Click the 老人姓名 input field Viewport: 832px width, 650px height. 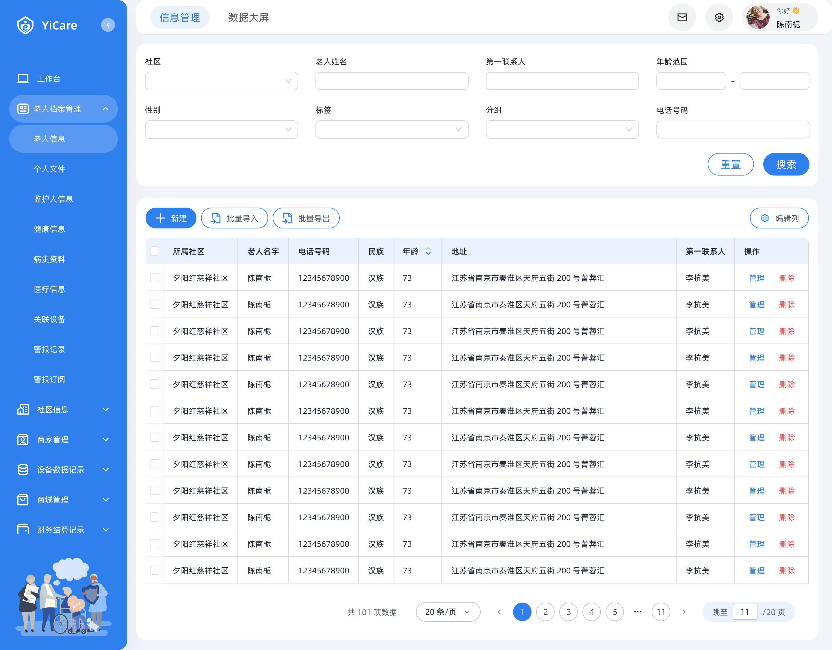[x=392, y=81]
